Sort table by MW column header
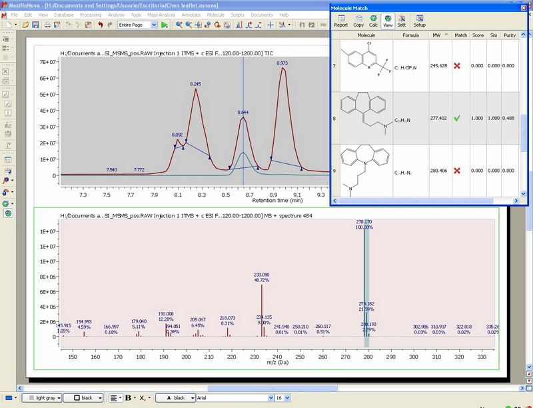Viewport: 533px width, 408px height. coord(436,35)
